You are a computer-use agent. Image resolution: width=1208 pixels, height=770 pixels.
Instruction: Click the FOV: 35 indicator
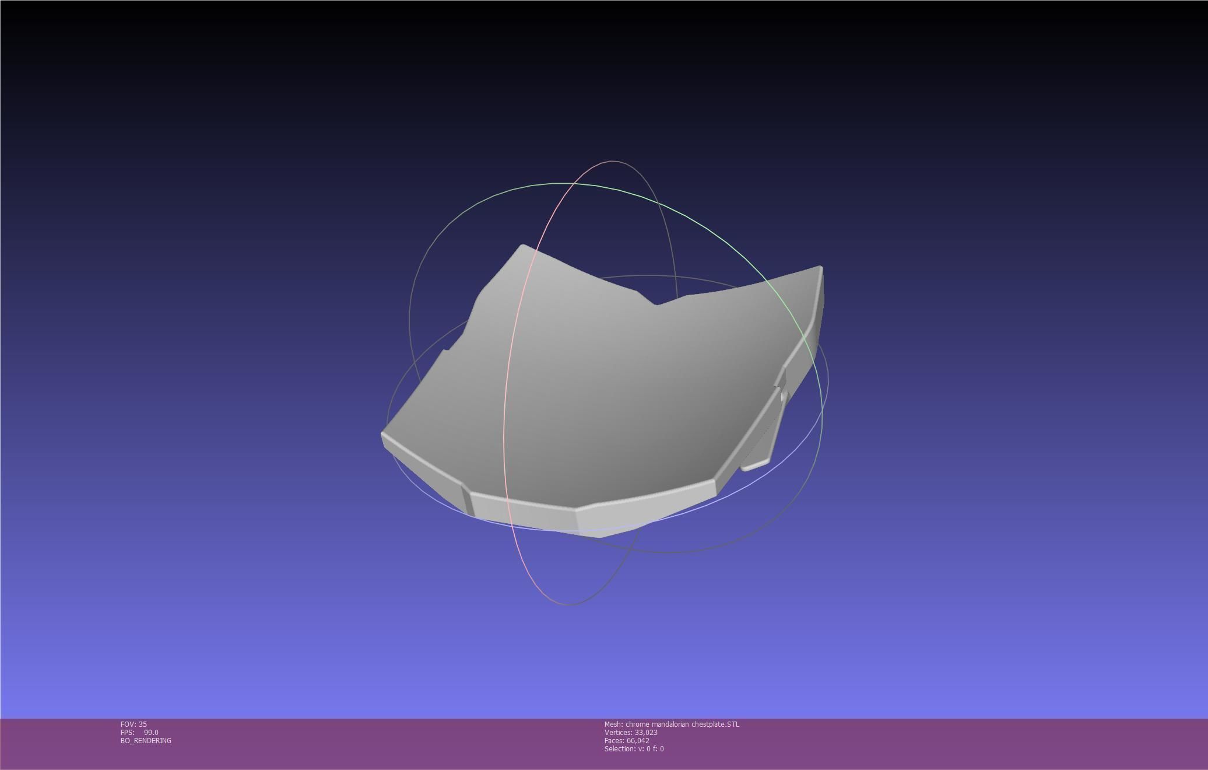point(134,724)
